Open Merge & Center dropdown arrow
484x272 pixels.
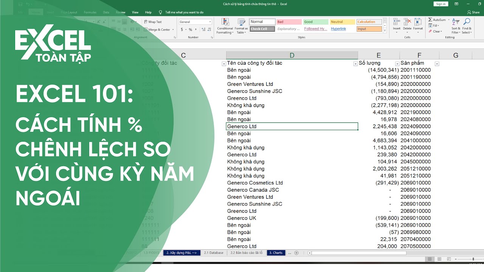(173, 29)
